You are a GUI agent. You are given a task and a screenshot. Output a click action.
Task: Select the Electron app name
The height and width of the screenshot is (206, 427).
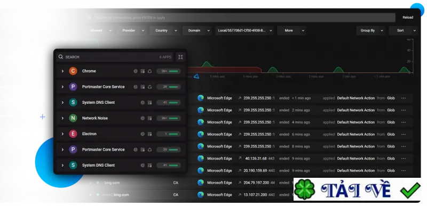89,134
